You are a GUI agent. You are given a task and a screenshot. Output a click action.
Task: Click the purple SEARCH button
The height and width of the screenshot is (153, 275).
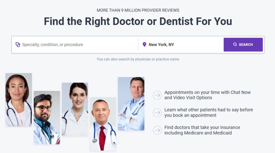point(243,45)
